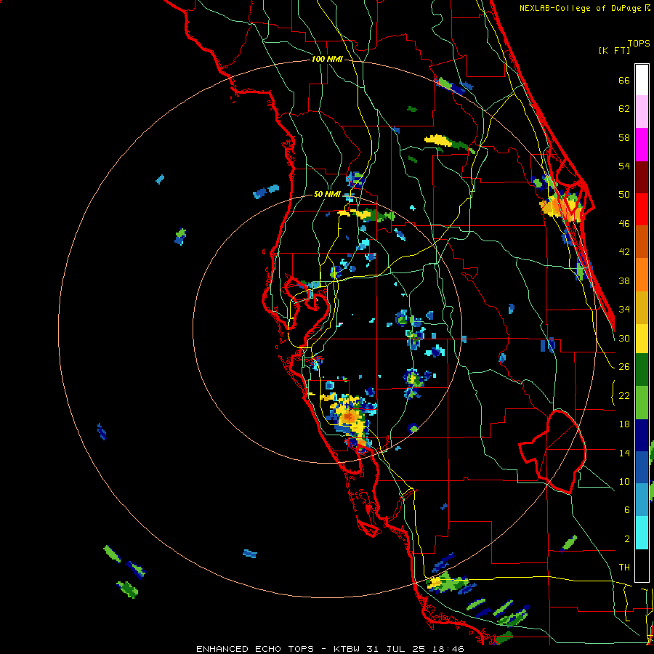This screenshot has height=654, width=654.
Task: Pick the light green legend swatch
Action: (x=642, y=403)
